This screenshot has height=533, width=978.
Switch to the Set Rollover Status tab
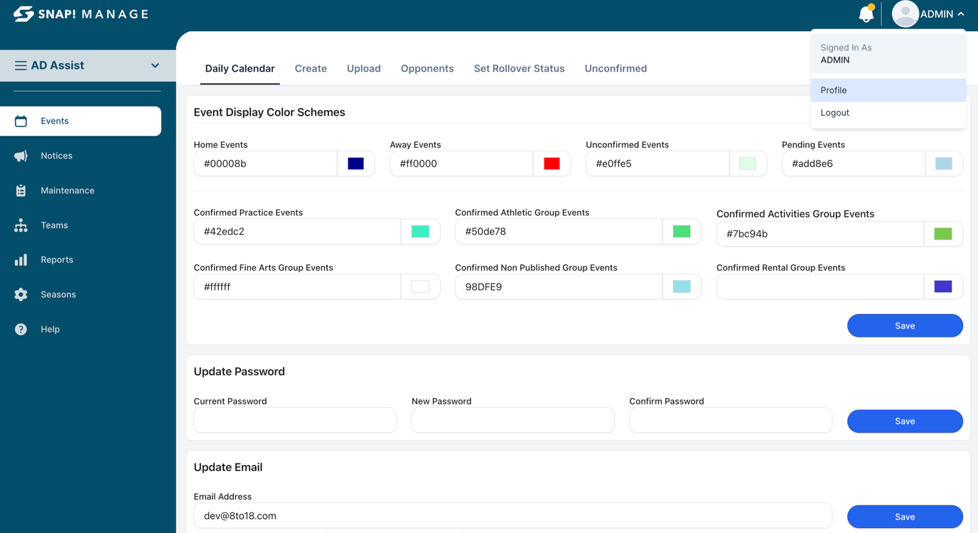click(x=519, y=69)
